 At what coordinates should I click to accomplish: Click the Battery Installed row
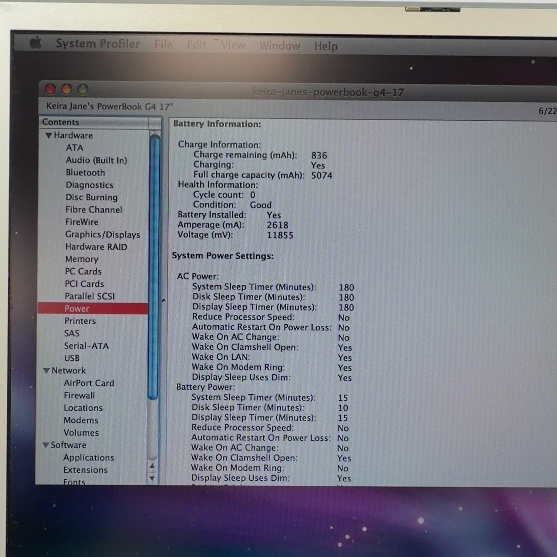tap(229, 215)
